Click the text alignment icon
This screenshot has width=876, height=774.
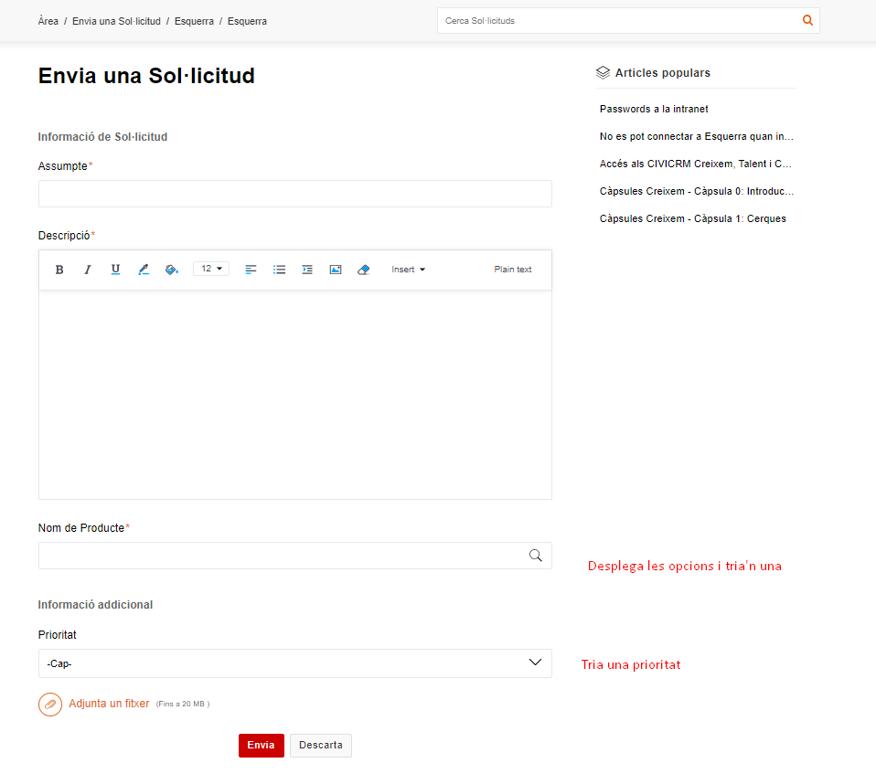point(251,270)
